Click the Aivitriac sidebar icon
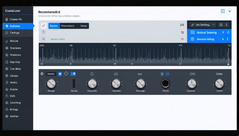Image resolution: width=239 pixels, height=136 pixels. coord(7,116)
